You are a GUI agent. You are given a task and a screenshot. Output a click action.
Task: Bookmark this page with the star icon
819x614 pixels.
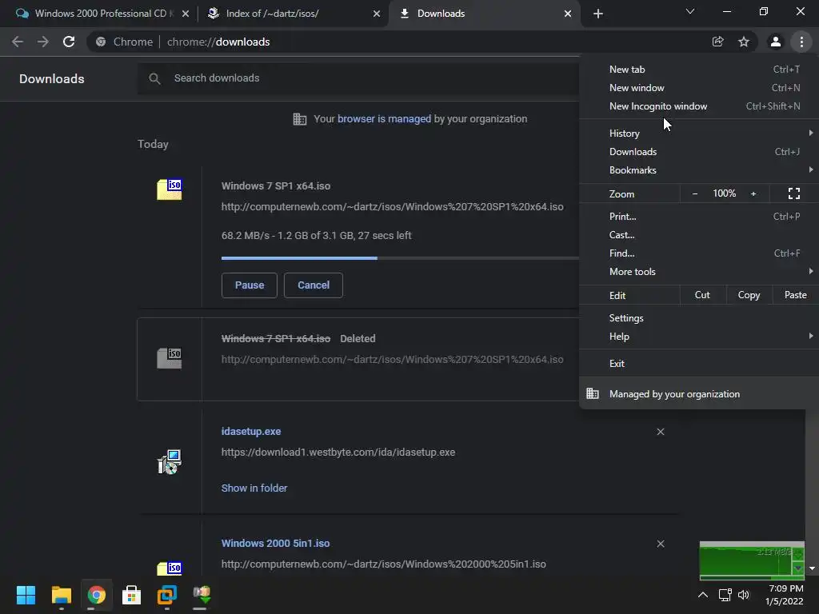pyautogui.click(x=744, y=42)
